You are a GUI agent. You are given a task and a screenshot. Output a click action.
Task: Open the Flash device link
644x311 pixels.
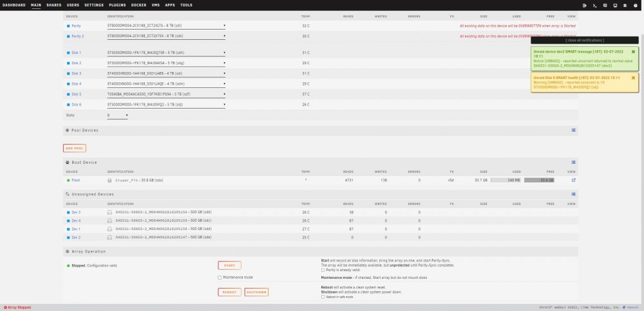pyautogui.click(x=76, y=180)
